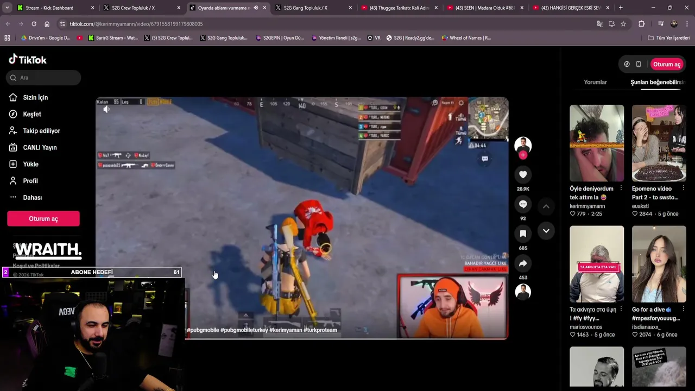
Task: Share the video using the arrow icon
Action: tap(523, 263)
